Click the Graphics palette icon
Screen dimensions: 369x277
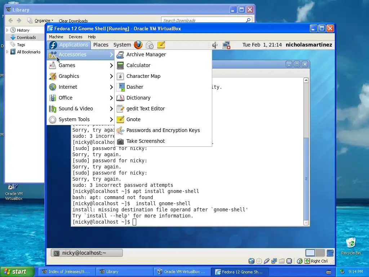coord(53,76)
